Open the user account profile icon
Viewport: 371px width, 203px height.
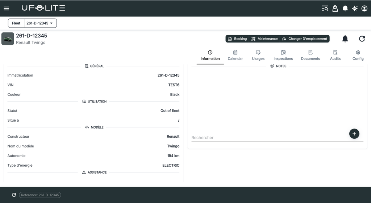point(364,8)
